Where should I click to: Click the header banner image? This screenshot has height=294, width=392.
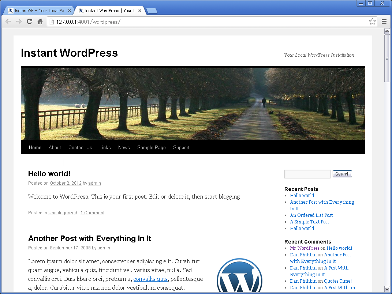[193, 103]
